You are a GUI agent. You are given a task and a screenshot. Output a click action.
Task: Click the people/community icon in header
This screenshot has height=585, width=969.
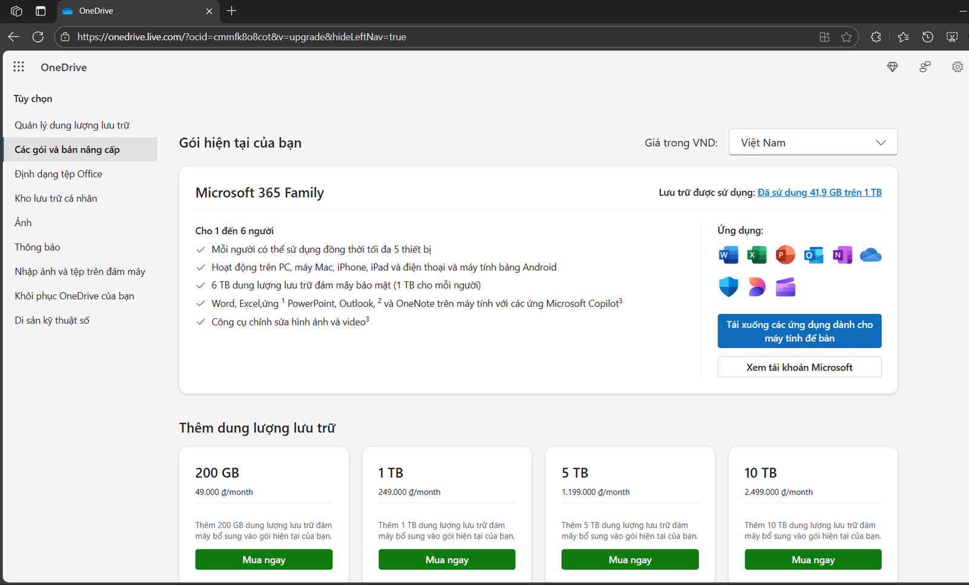tap(925, 67)
